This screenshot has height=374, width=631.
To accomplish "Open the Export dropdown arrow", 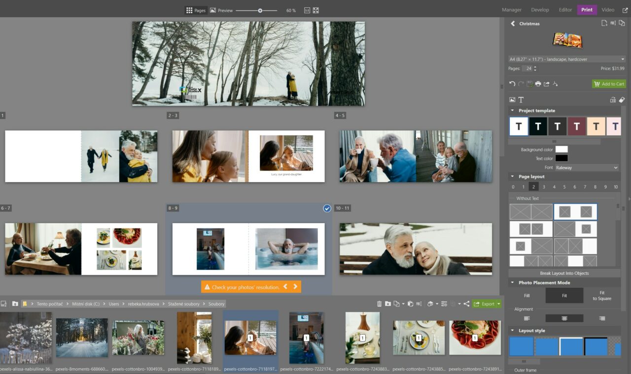I will pos(499,304).
